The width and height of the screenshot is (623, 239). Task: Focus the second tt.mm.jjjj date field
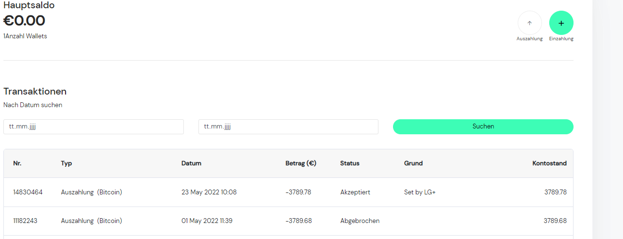click(288, 127)
